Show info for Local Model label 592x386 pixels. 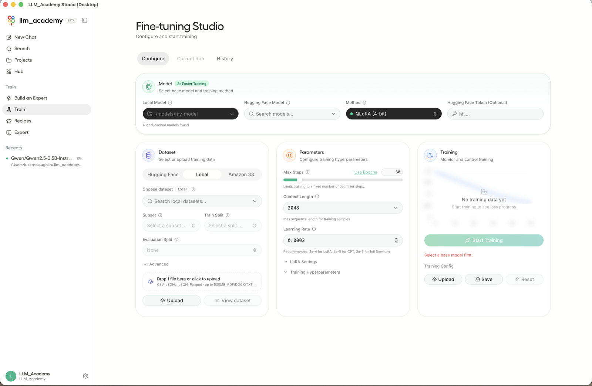coord(170,103)
